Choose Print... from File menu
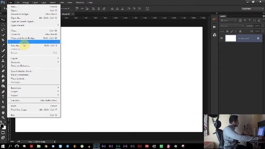Viewport: 265px width, 149px height. click(x=34, y=106)
